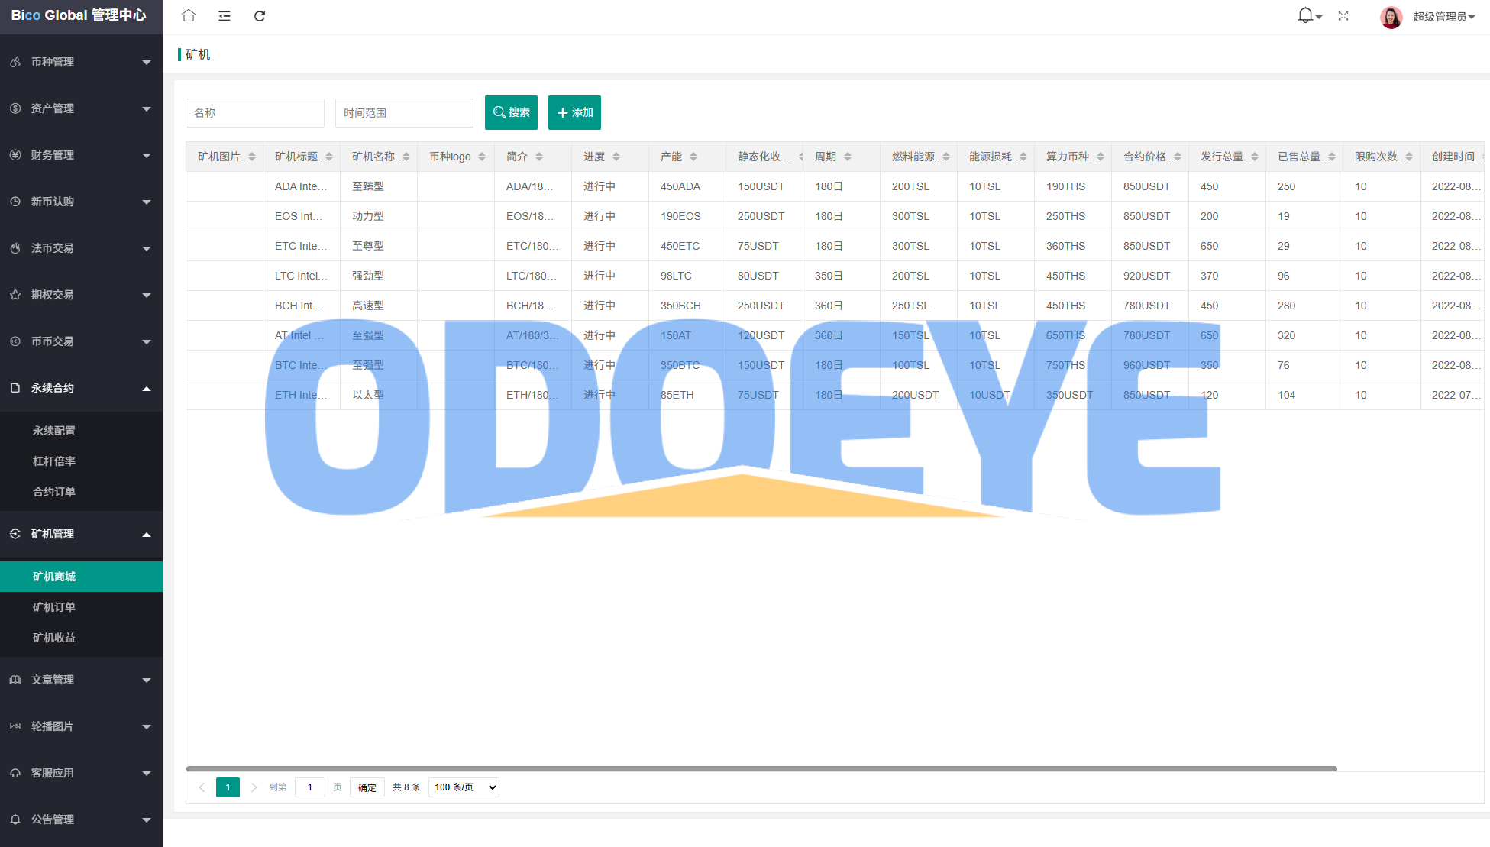Open the 100 条/页 page size dropdown
The width and height of the screenshot is (1490, 847).
[x=464, y=787]
